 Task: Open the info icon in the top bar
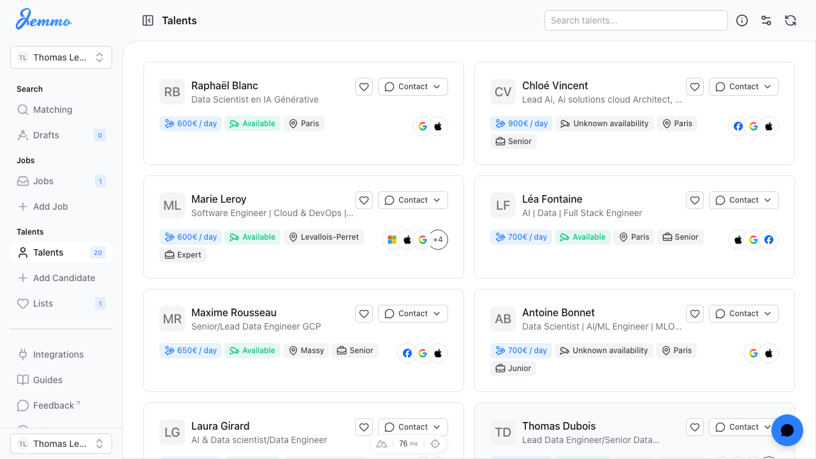[x=741, y=20]
